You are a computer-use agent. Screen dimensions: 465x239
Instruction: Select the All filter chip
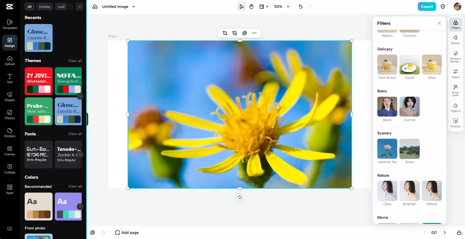click(x=30, y=7)
